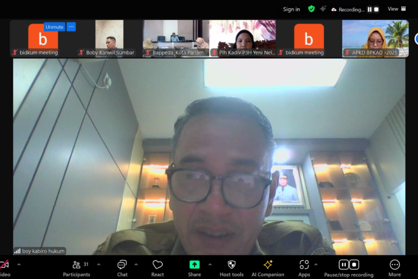The image size is (418, 279).
Task: Launch the AI Companion
Action: click(267, 268)
